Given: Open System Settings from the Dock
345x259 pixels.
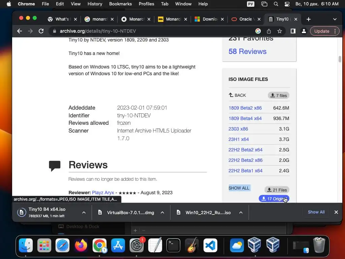Looking at the screenshot, I should click(x=136, y=245).
